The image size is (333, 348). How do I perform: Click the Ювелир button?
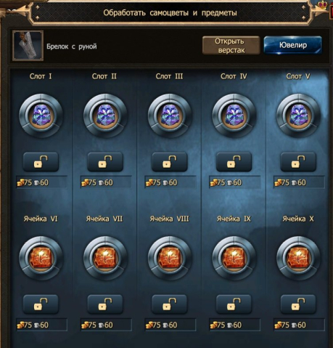click(293, 45)
